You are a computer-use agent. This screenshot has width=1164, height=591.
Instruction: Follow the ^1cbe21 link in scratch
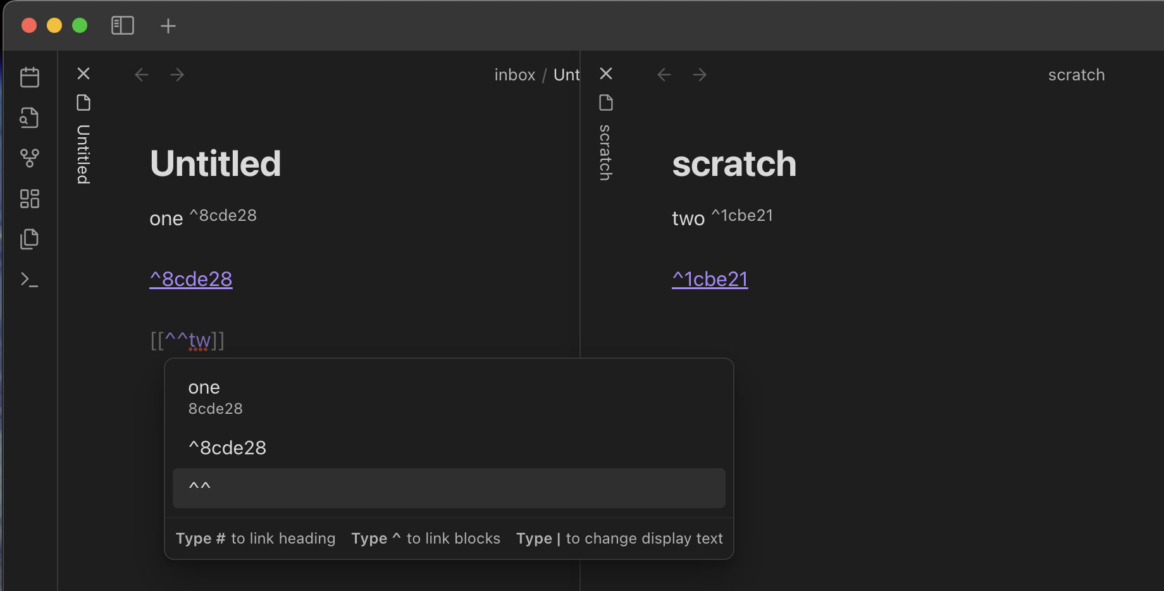click(x=710, y=279)
